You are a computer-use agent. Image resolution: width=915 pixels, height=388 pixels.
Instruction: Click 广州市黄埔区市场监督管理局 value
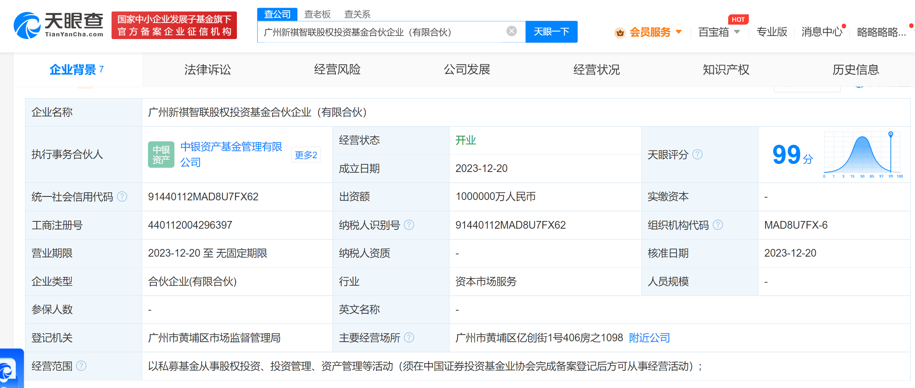click(214, 337)
